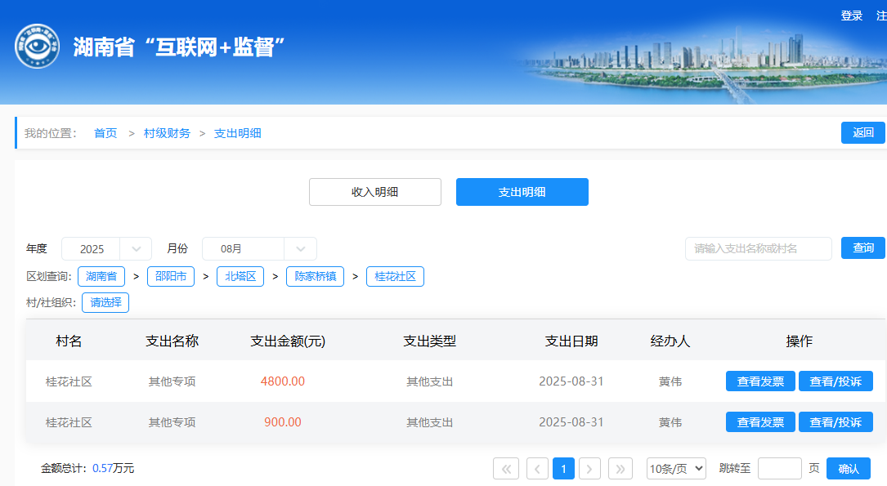Click the 返回 back button
Screen dimensions: 887x486
(862, 133)
